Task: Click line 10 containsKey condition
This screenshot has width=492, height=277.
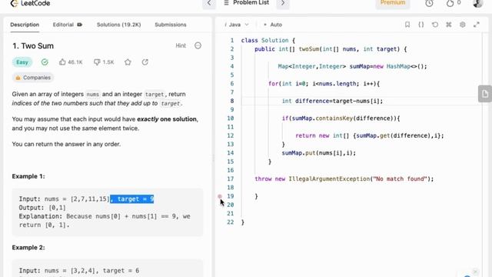Action: tap(341, 118)
